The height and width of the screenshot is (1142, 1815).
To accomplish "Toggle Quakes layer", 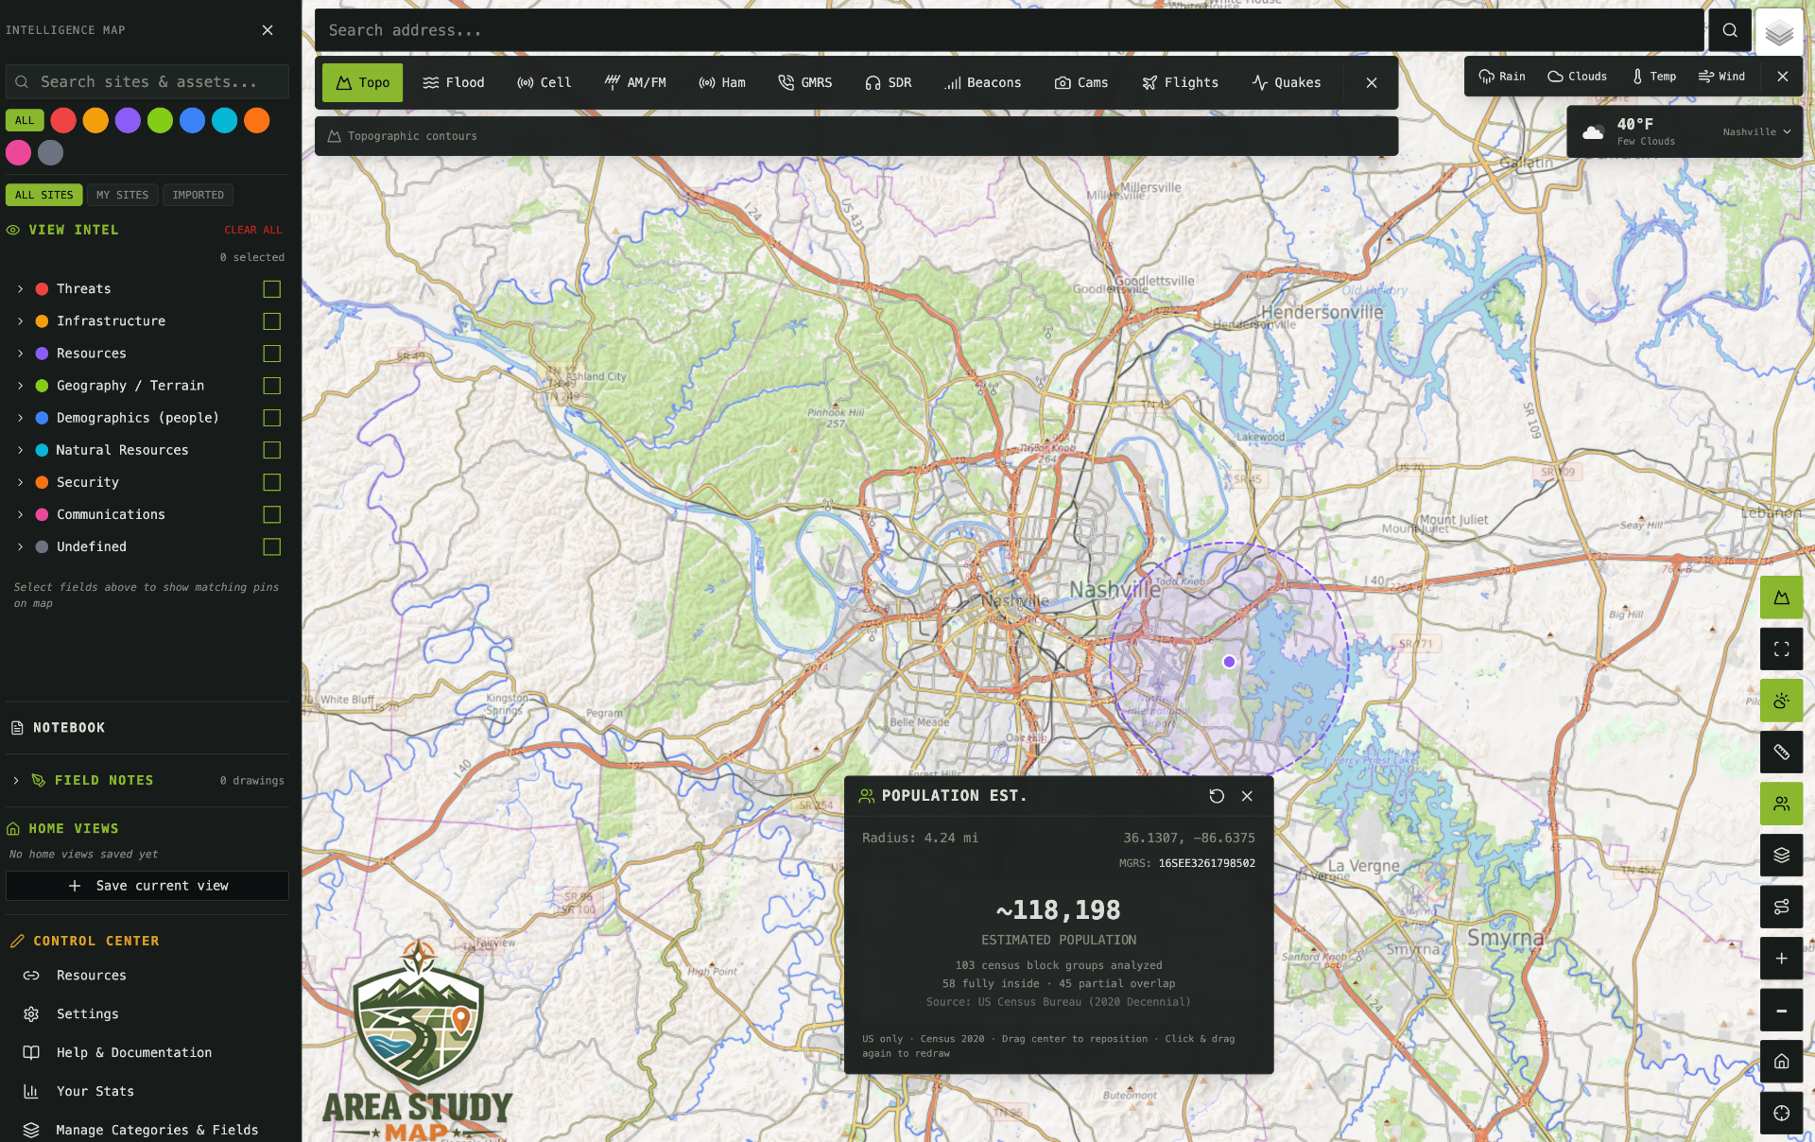I will [x=1286, y=82].
